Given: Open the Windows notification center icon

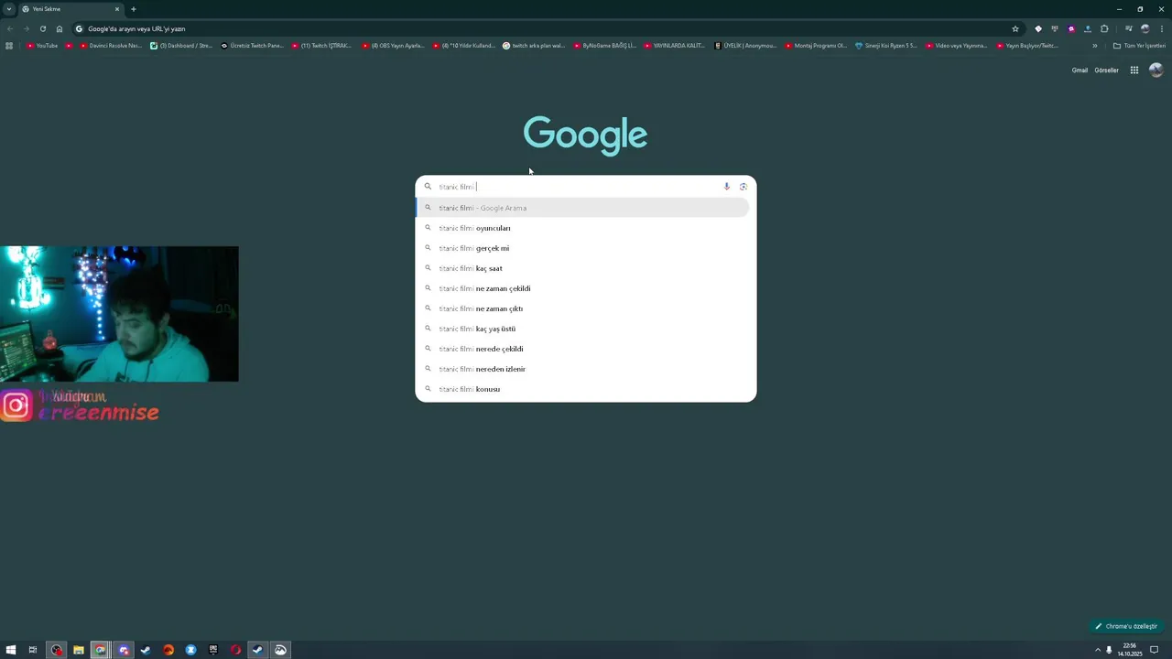Looking at the screenshot, I should 1155,650.
